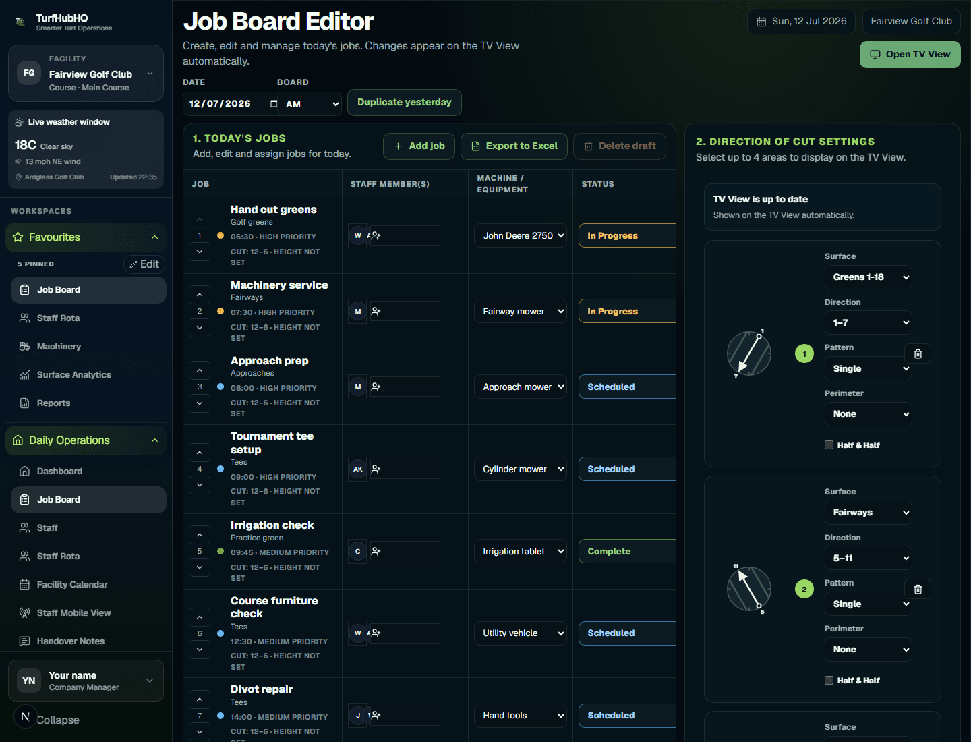
Task: Click the FG facility avatar
Action: 29,73
